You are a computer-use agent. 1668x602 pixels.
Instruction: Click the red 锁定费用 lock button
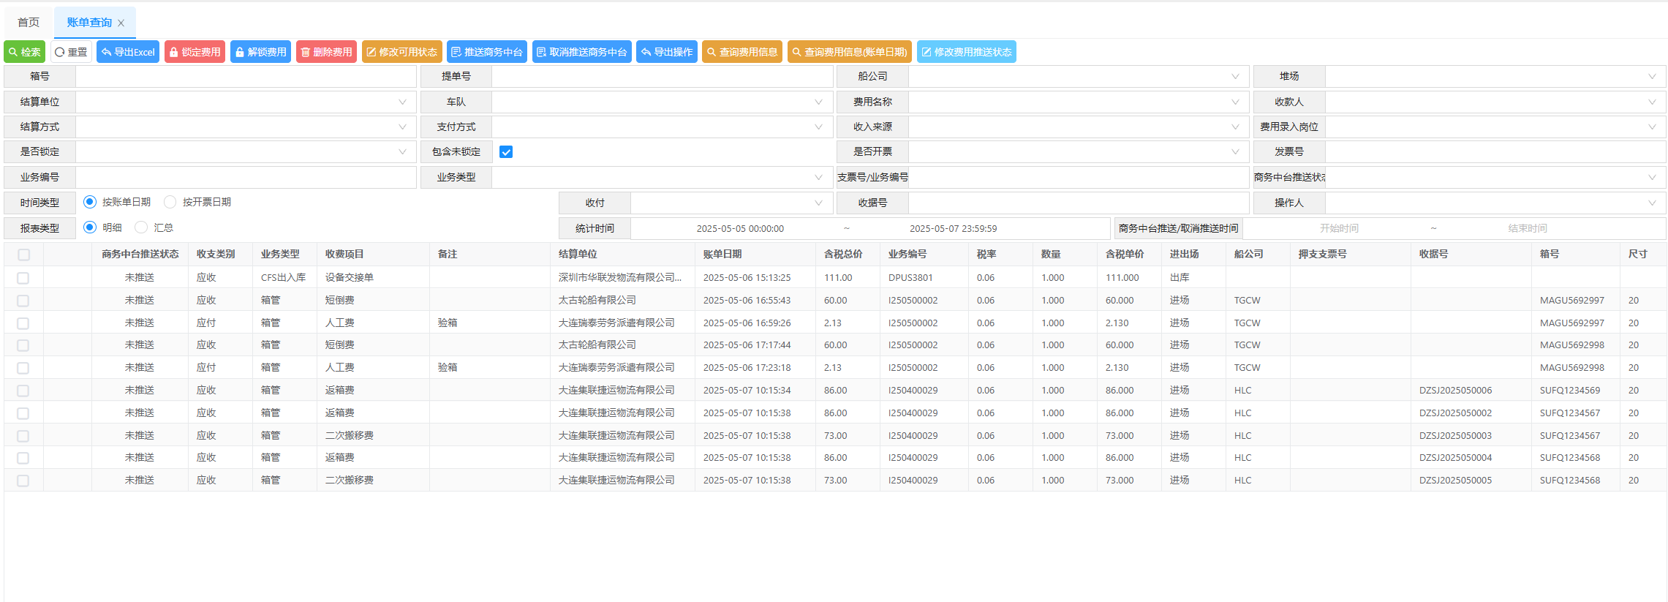point(195,52)
